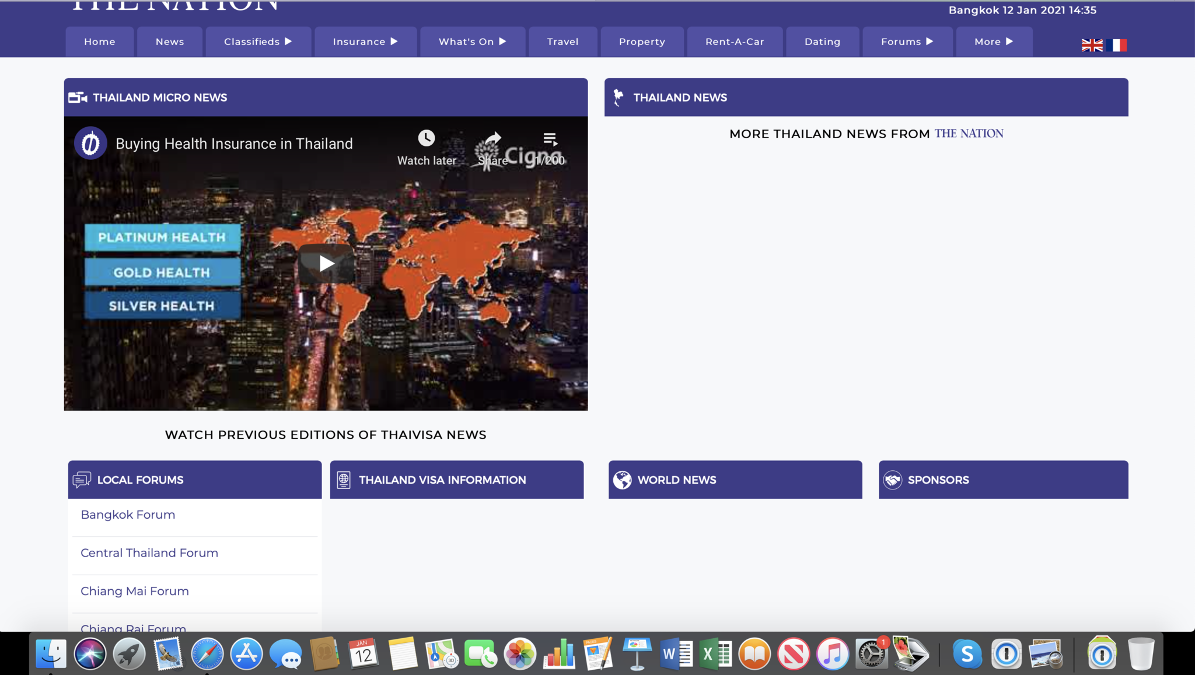Switch language with the French flag
The height and width of the screenshot is (675, 1195).
1116,45
